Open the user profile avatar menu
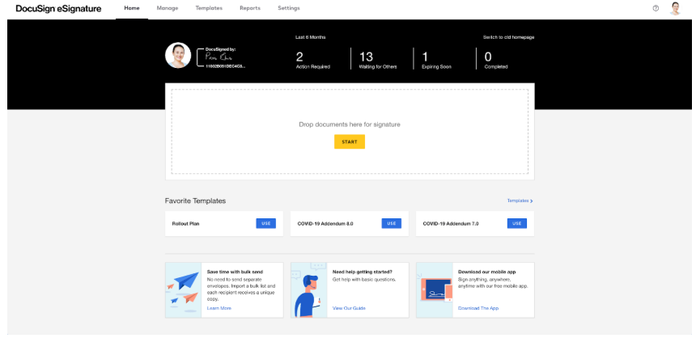This screenshot has width=696, height=338. pos(675,8)
